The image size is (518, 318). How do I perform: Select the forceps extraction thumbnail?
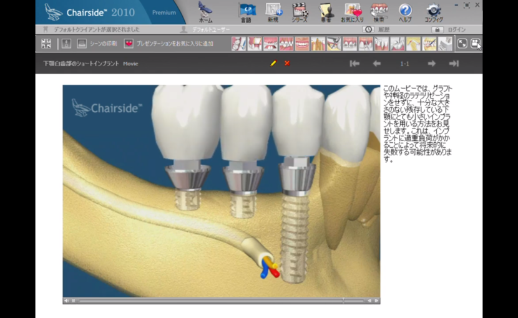tap(334, 44)
